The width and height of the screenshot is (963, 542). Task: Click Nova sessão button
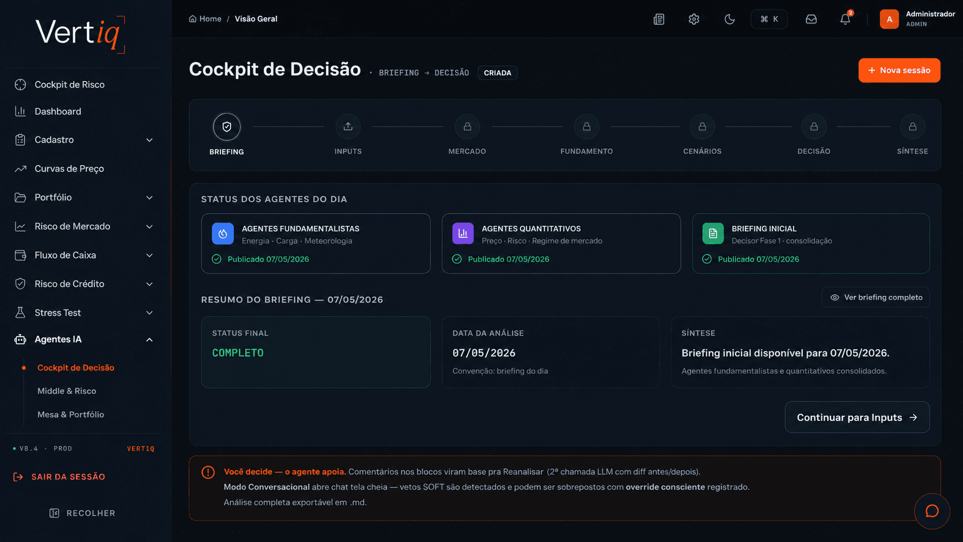tap(899, 70)
